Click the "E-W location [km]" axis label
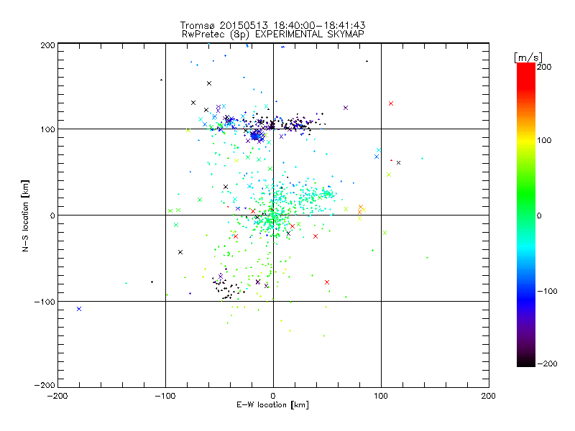This screenshot has width=575, height=431. (x=272, y=405)
